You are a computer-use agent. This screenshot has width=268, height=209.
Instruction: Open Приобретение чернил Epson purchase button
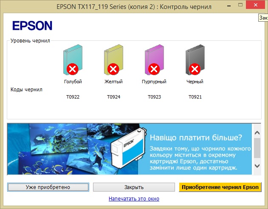point(220,187)
